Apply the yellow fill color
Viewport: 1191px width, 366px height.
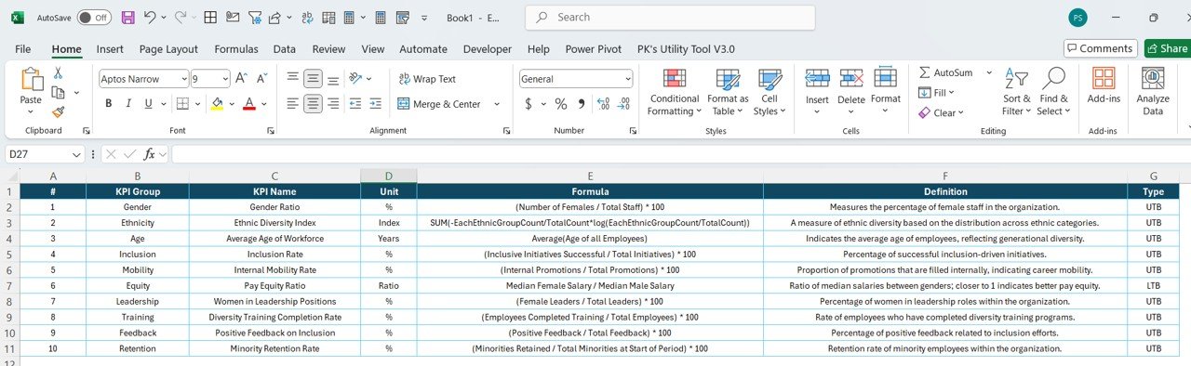pyautogui.click(x=217, y=104)
